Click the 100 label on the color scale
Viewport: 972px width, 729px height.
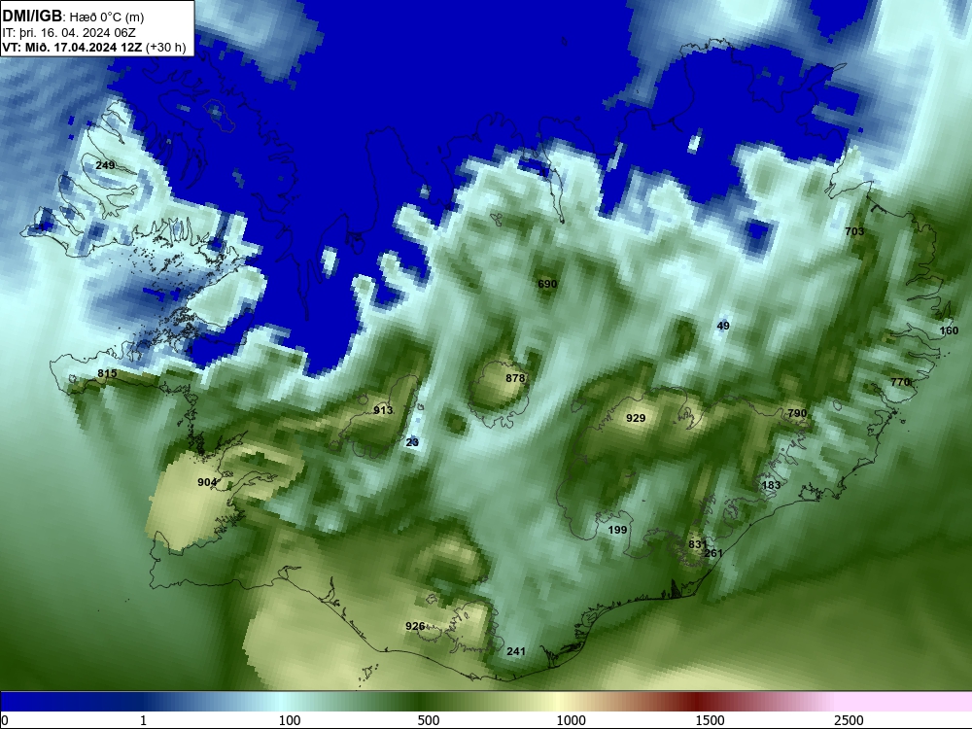(x=290, y=720)
